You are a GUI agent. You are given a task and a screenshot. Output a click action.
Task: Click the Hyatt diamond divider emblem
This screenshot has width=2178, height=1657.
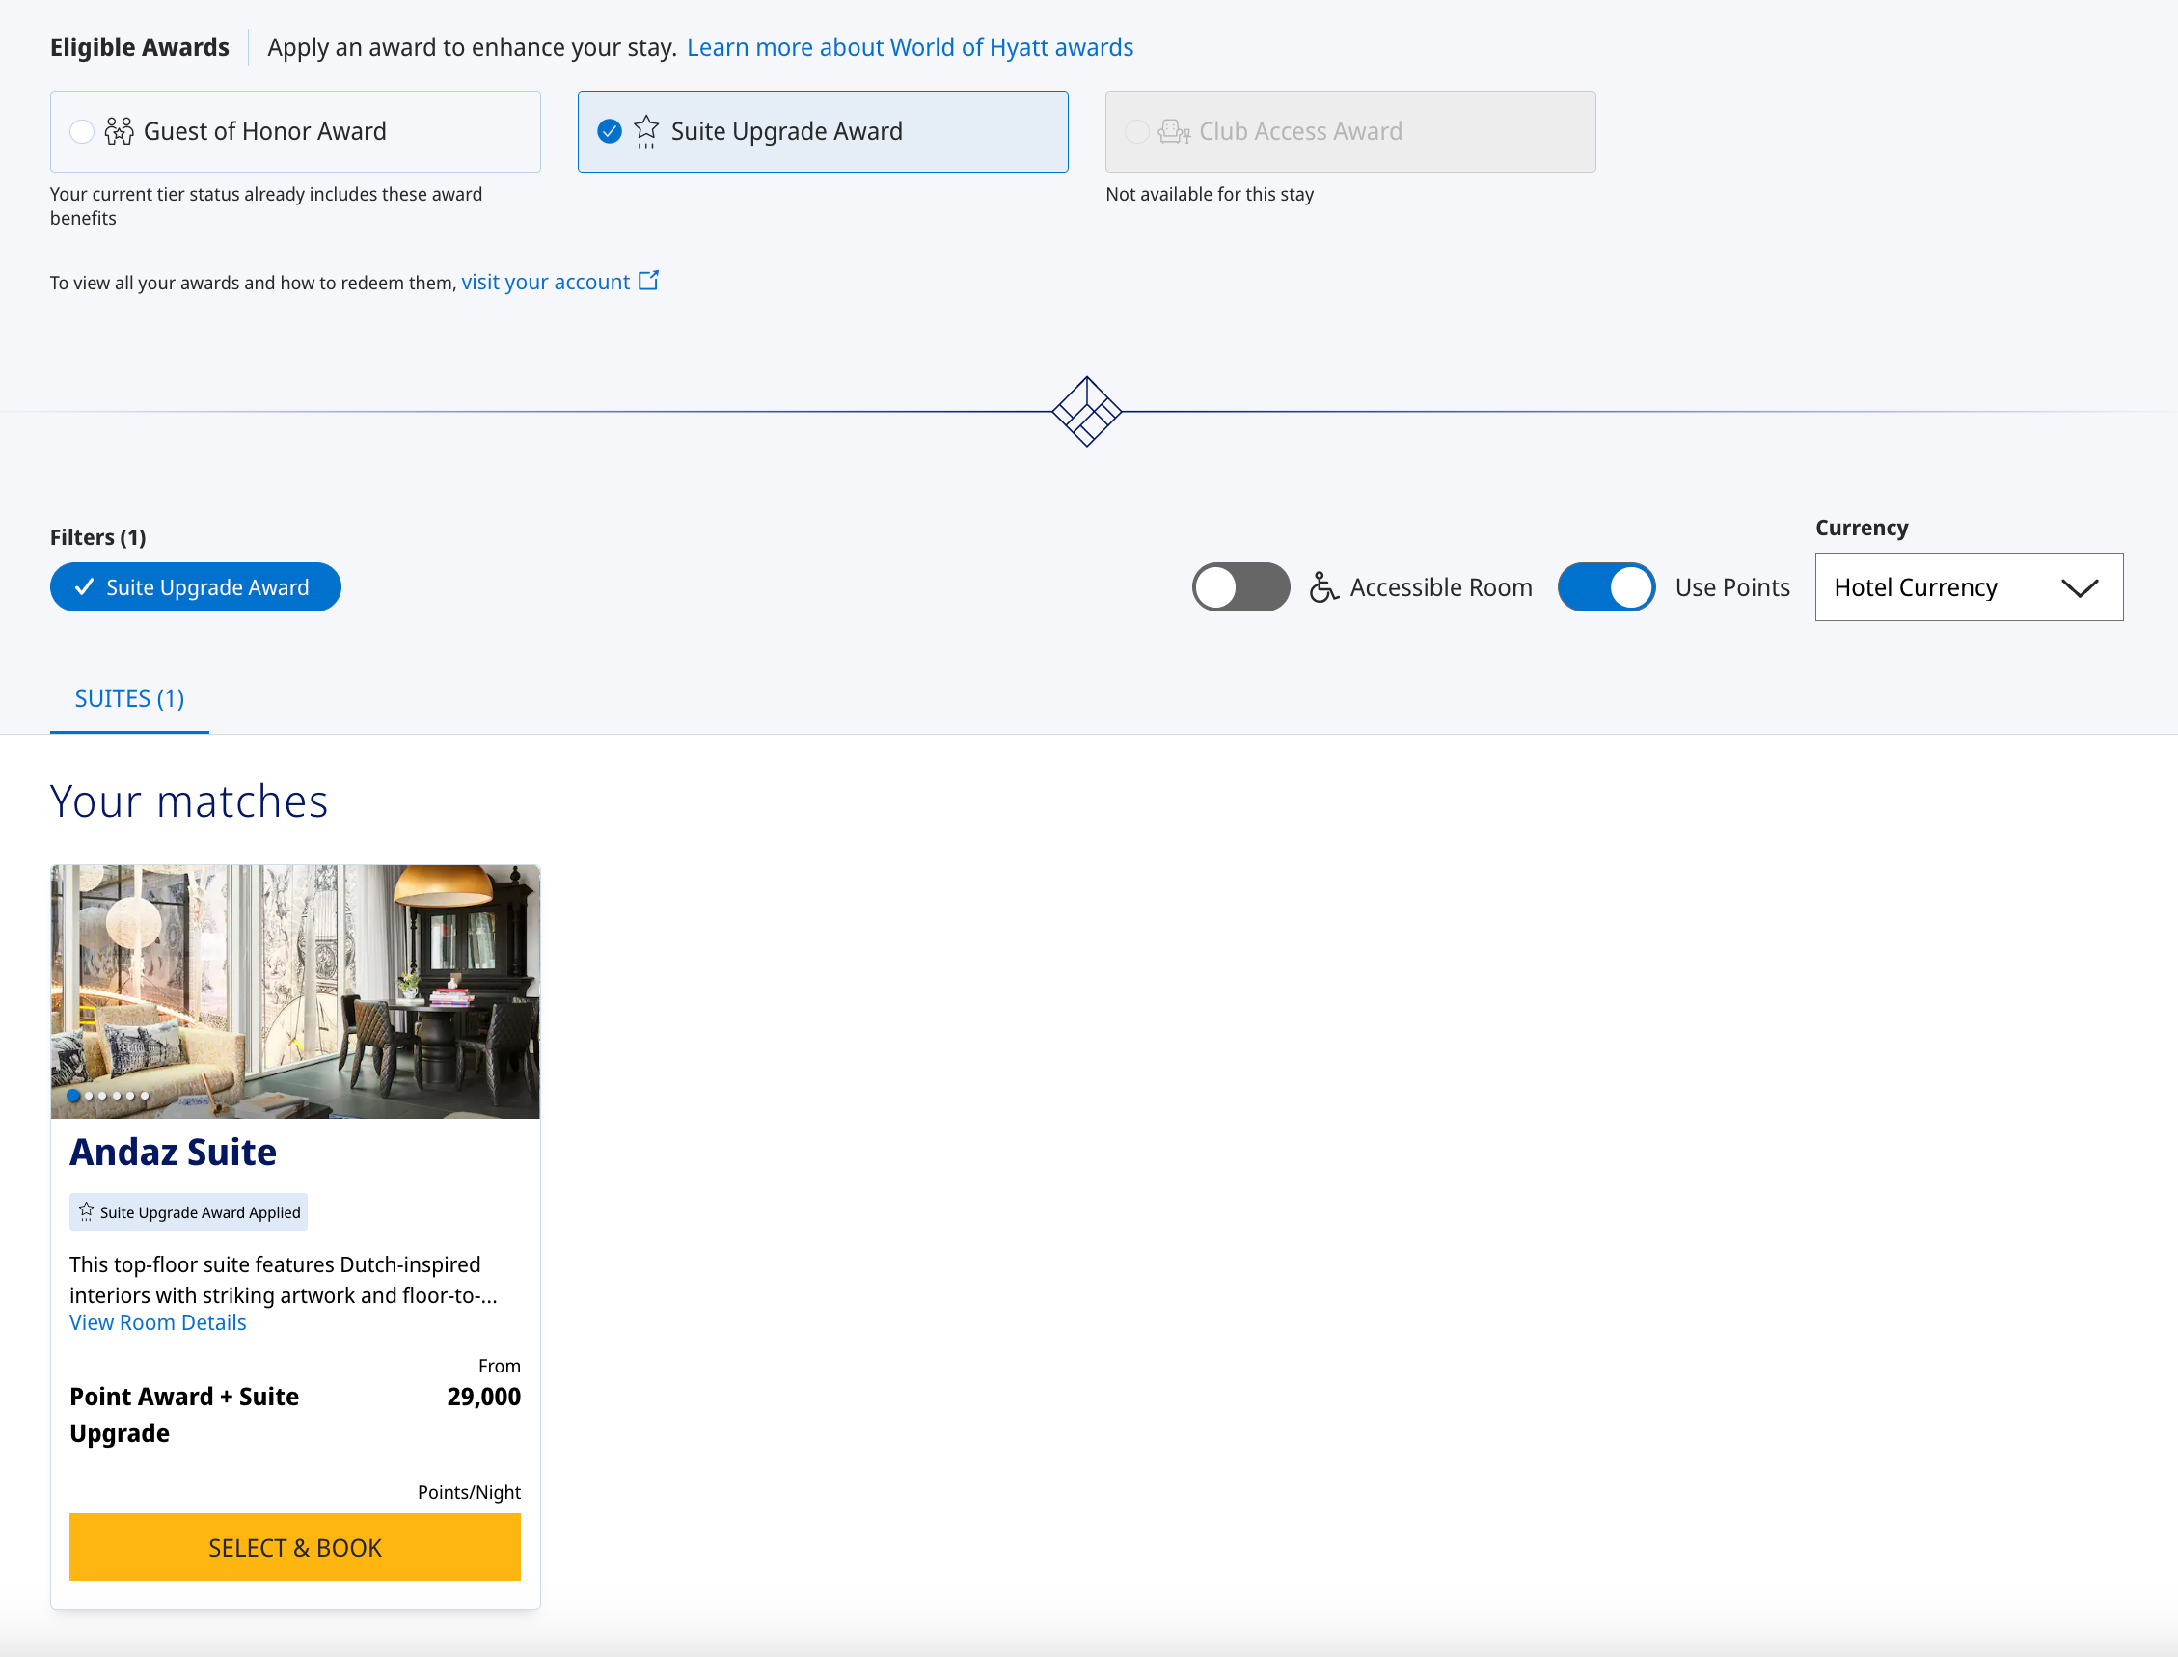pyautogui.click(x=1086, y=411)
